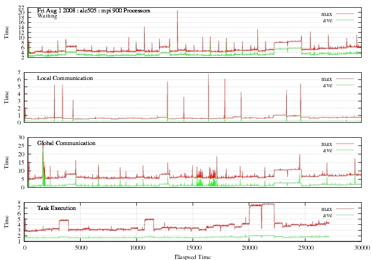Click y-axis tick 22 of the Waiting plot
Viewport: 372px width, 260px height.
click(x=21, y=7)
